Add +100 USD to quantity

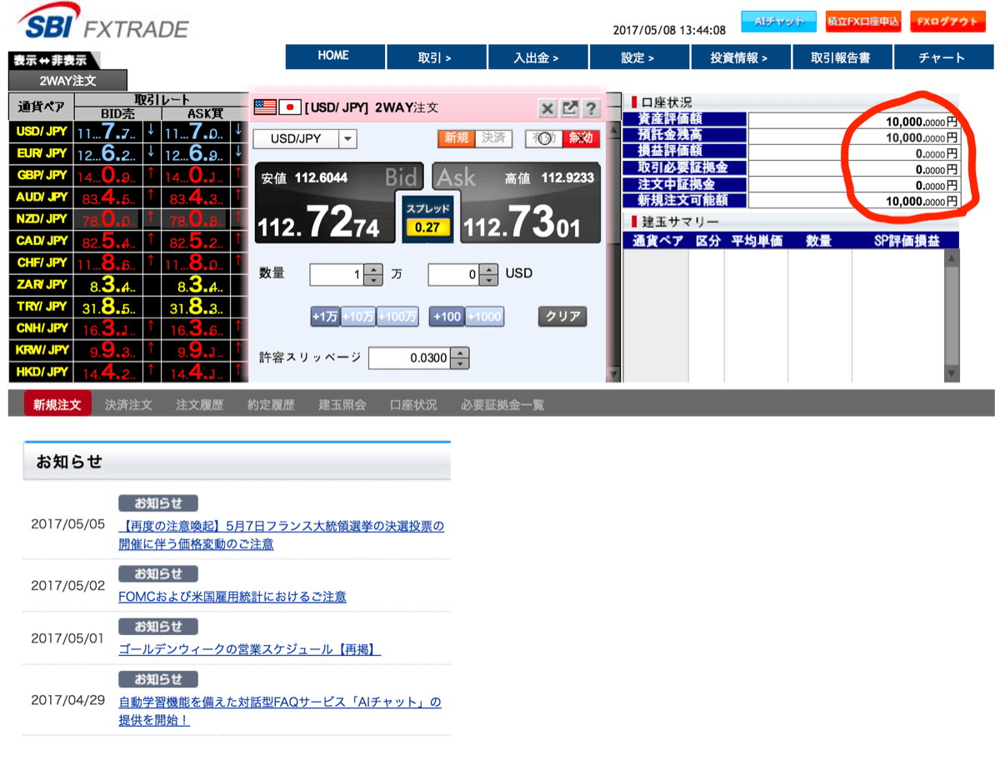(447, 317)
